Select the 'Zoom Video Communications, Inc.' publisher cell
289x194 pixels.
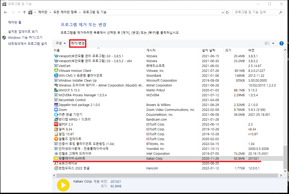tap(171, 110)
